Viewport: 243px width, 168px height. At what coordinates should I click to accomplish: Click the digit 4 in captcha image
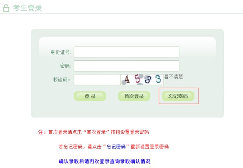[x=127, y=79]
